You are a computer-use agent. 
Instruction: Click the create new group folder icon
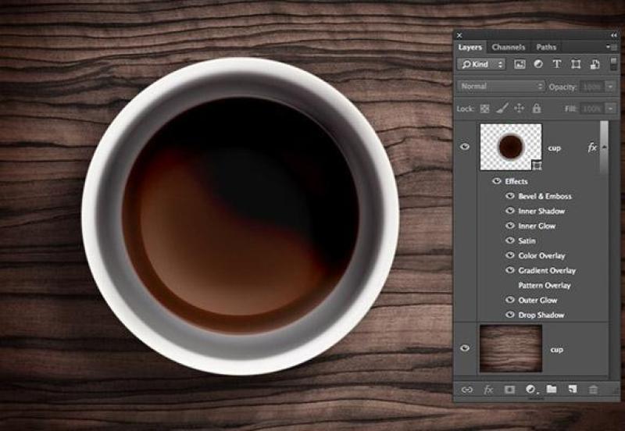point(552,389)
